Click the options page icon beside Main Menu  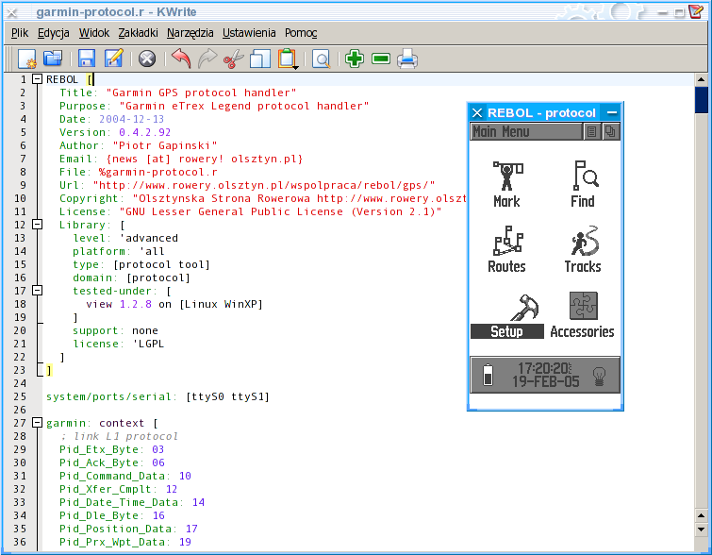pyautogui.click(x=591, y=132)
